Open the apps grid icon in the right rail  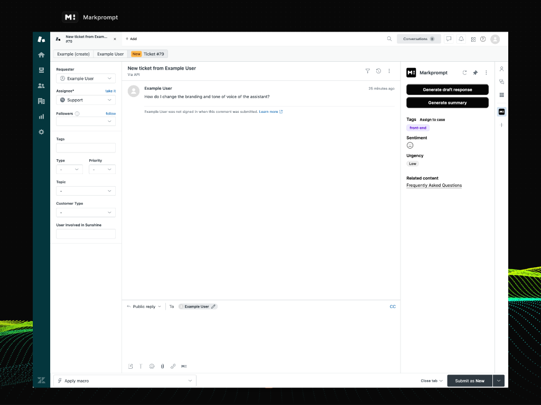coord(502,95)
